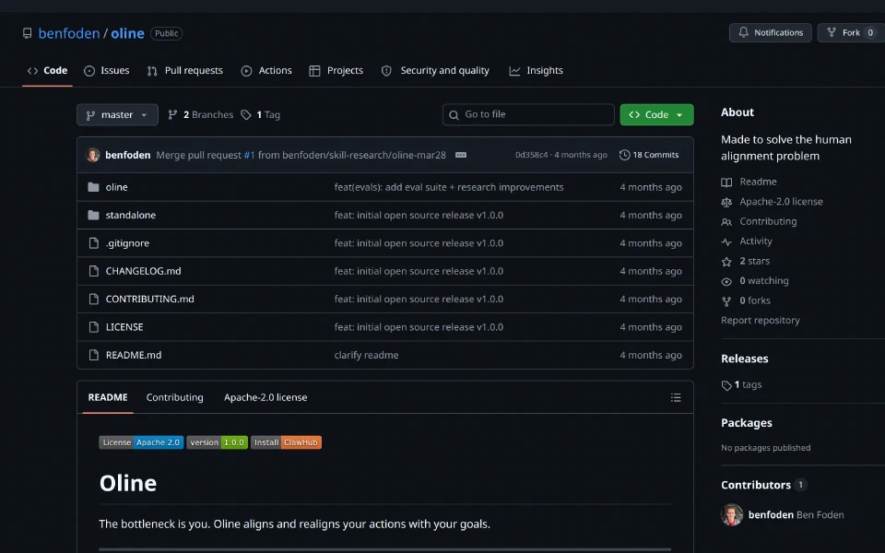The width and height of the screenshot is (885, 553).
Task: Open CHANGELOG.md file
Action: click(144, 271)
